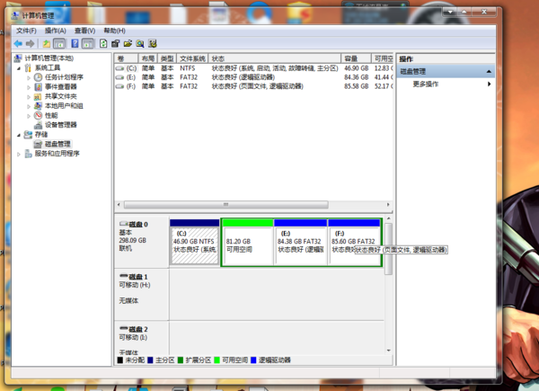The width and height of the screenshot is (539, 391).
Task: Select 事件查看器 in the system tools tree
Action: [x=63, y=86]
